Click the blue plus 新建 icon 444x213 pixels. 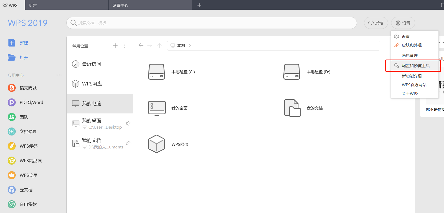[x=12, y=43]
